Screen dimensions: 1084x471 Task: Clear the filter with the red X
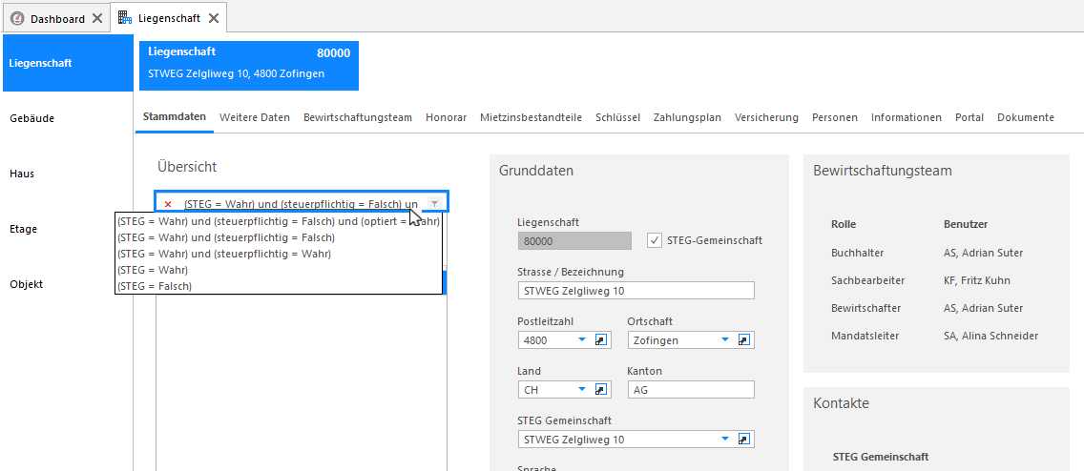168,204
